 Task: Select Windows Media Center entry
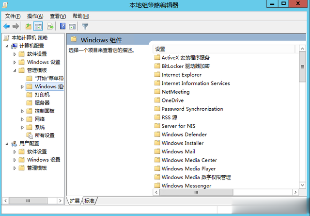click(x=189, y=160)
